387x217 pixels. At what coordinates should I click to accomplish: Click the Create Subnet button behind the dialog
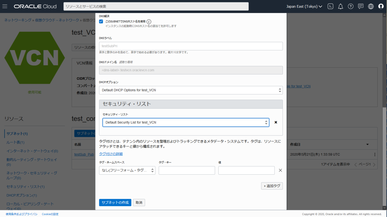pyautogui.click(x=85, y=133)
